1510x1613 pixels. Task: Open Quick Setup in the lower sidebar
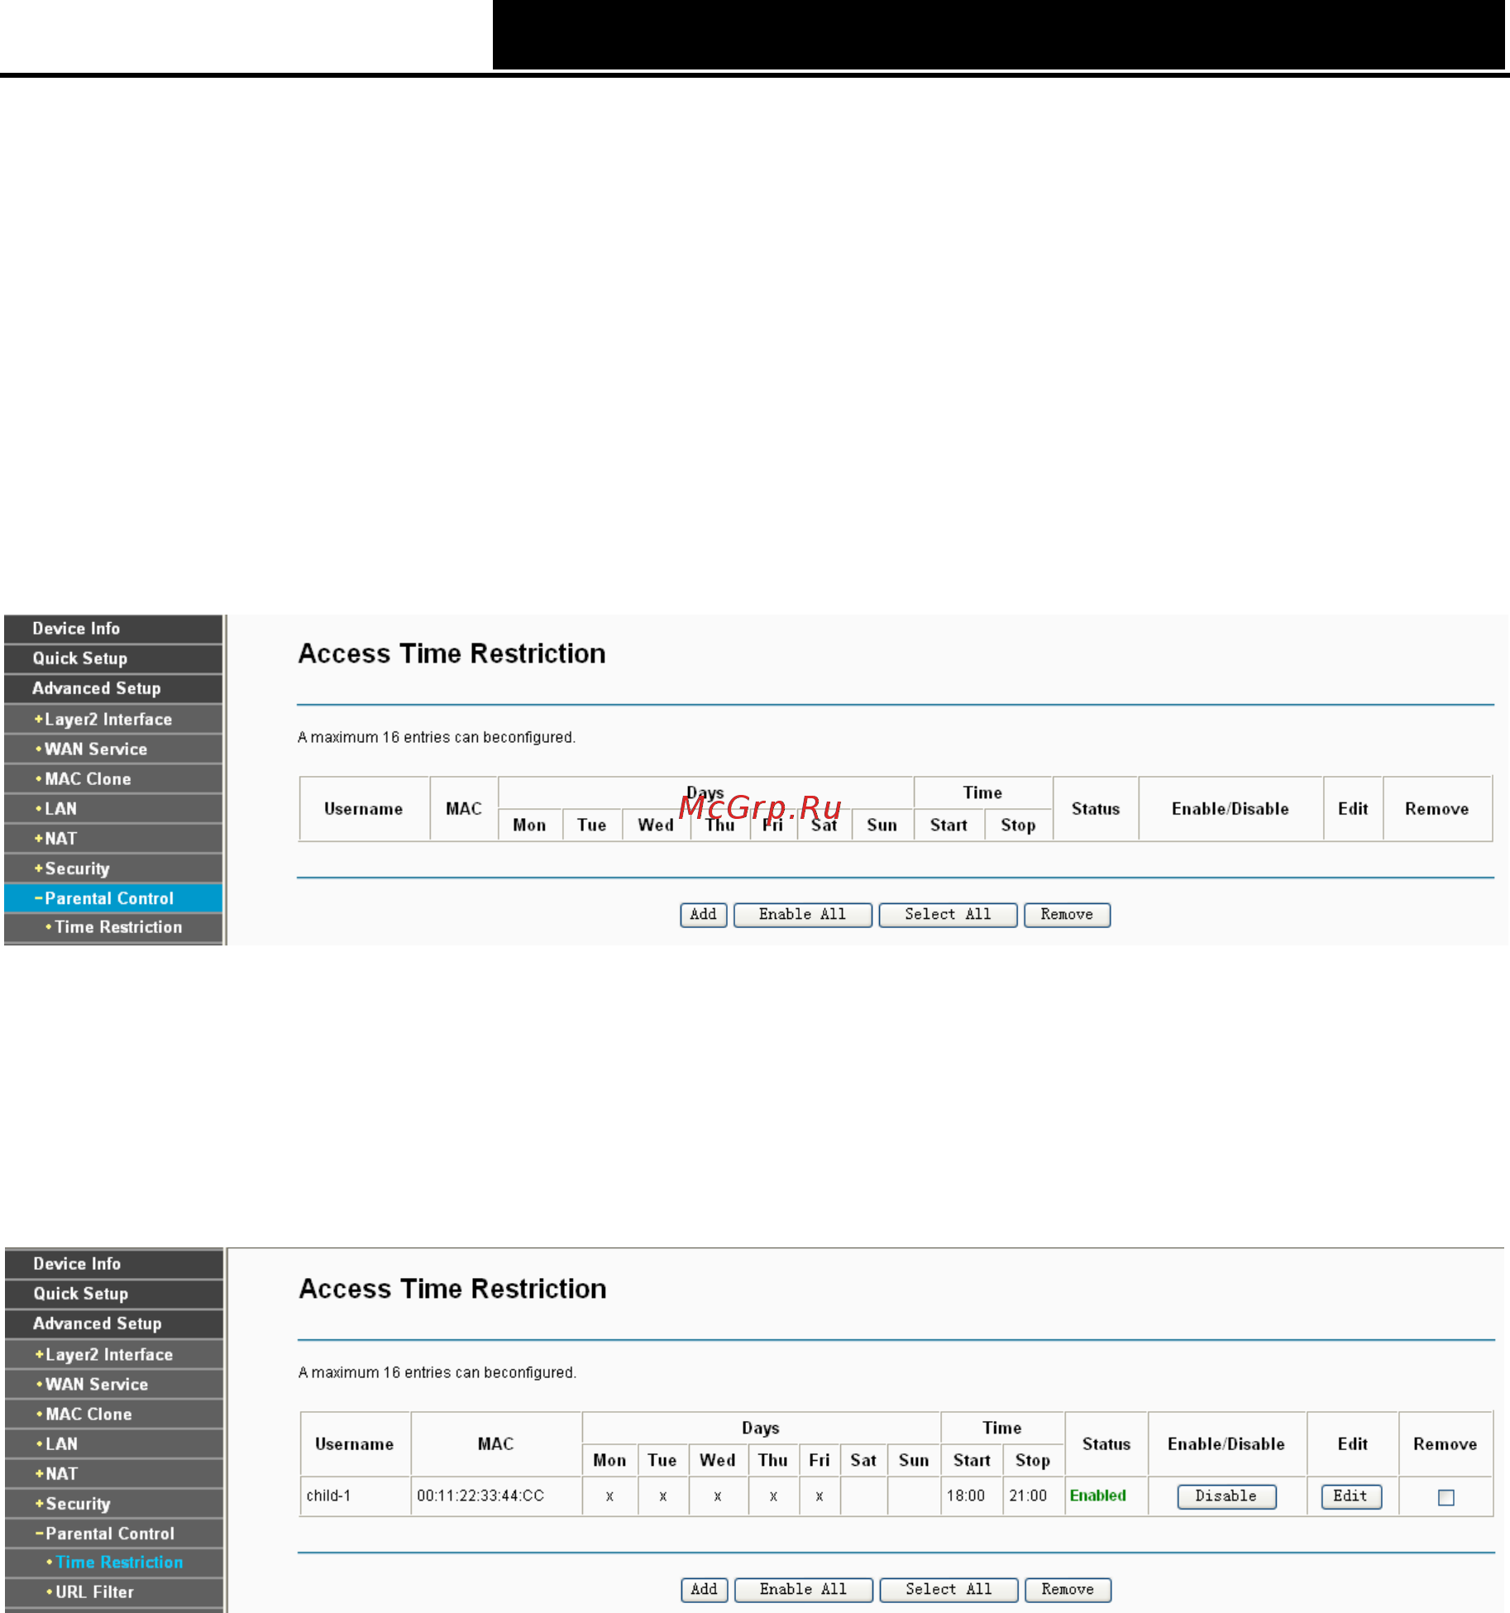[x=114, y=1294]
